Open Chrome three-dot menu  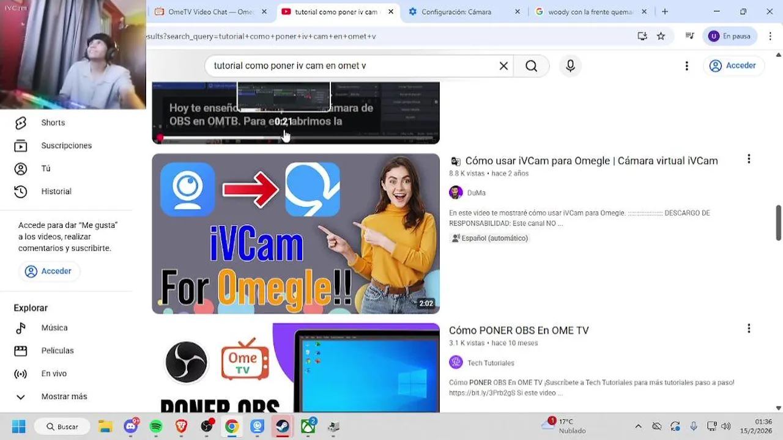click(x=770, y=36)
